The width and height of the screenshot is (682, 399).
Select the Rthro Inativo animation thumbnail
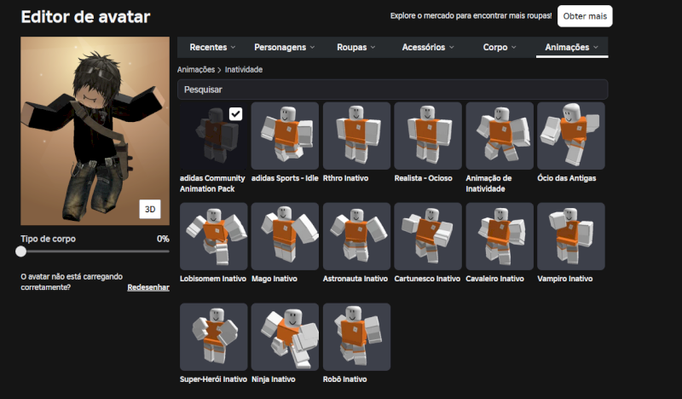click(x=356, y=136)
